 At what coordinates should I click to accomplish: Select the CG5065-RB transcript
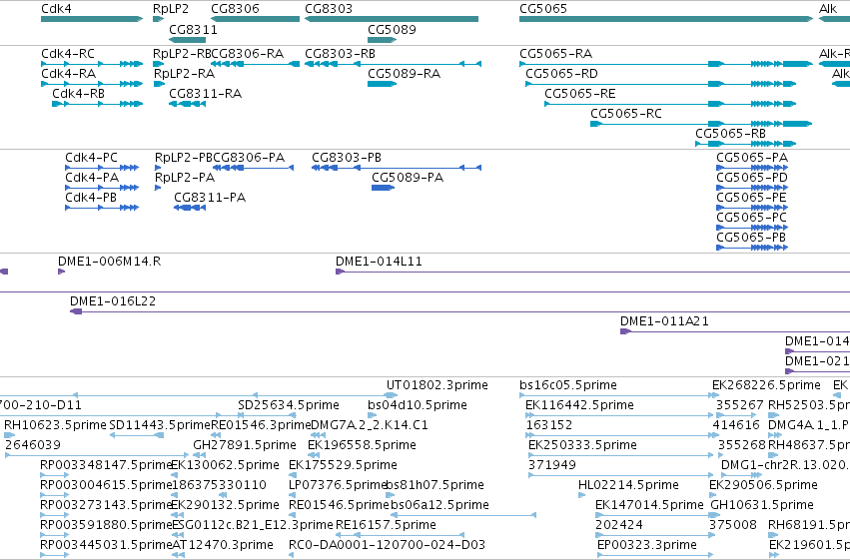point(745,144)
